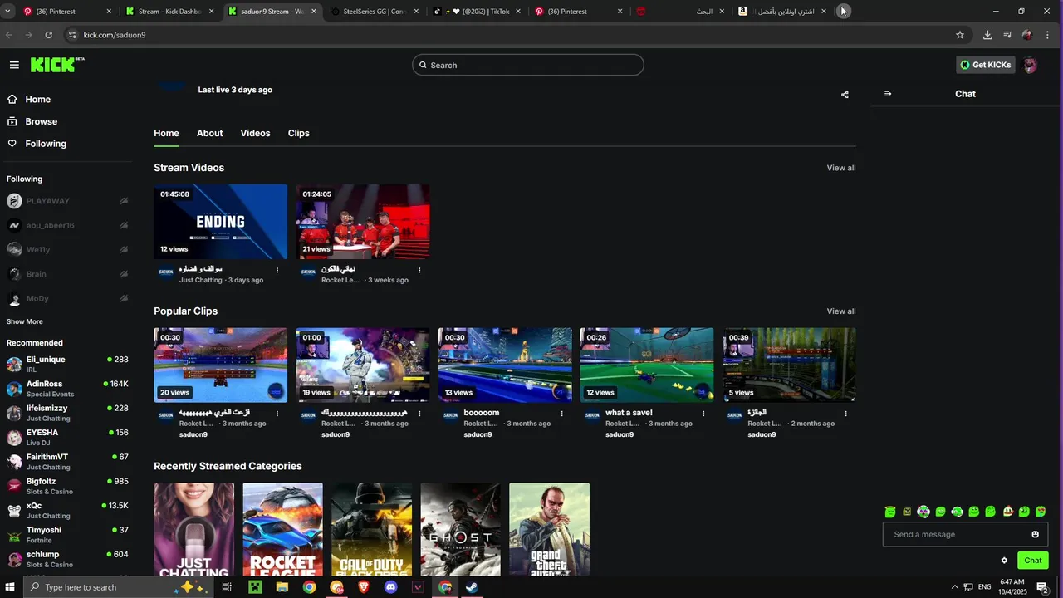This screenshot has height=598, width=1063.
Task: Switch to the Videos tab
Action: point(255,133)
